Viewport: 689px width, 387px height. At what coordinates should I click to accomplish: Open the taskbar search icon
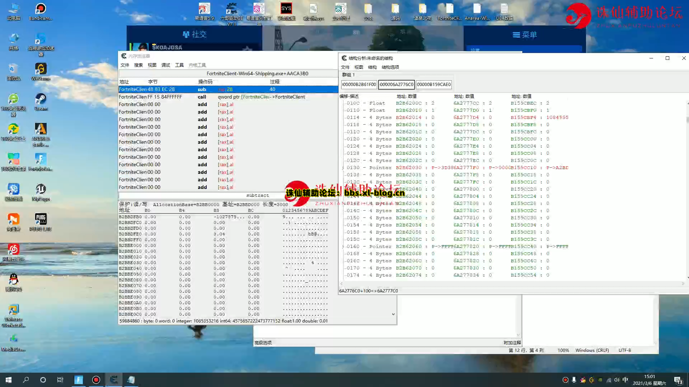click(x=26, y=380)
